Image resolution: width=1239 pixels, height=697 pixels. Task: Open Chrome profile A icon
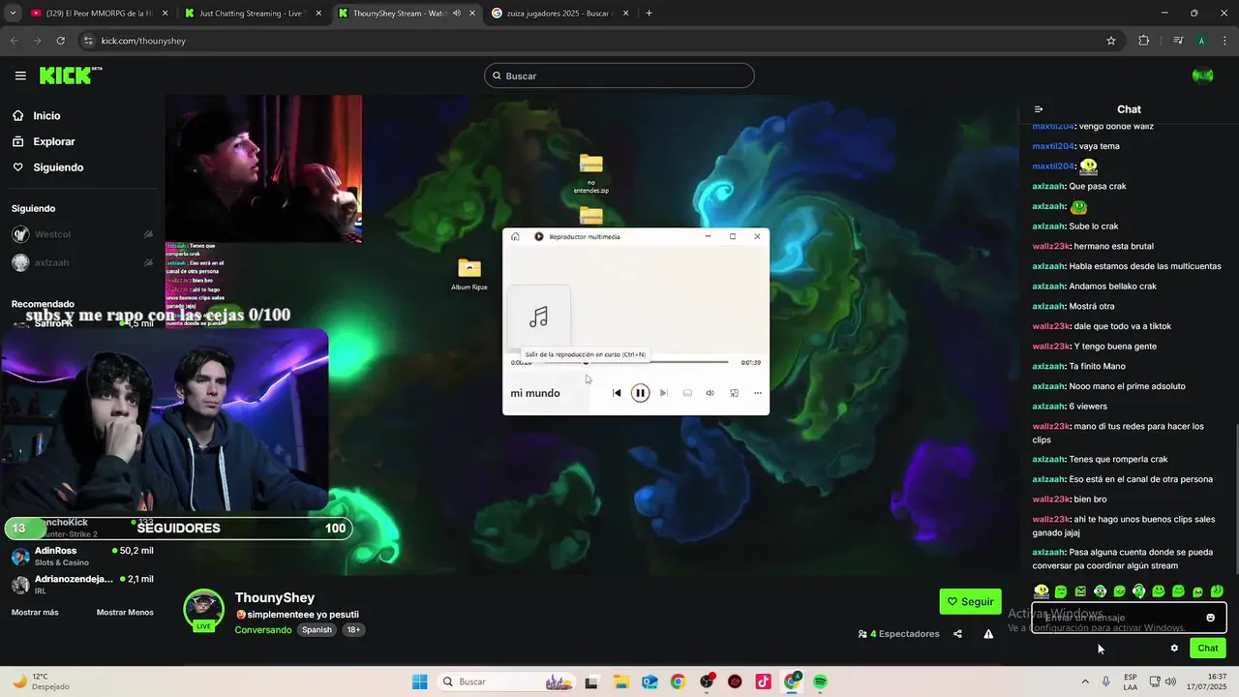[x=1201, y=41]
